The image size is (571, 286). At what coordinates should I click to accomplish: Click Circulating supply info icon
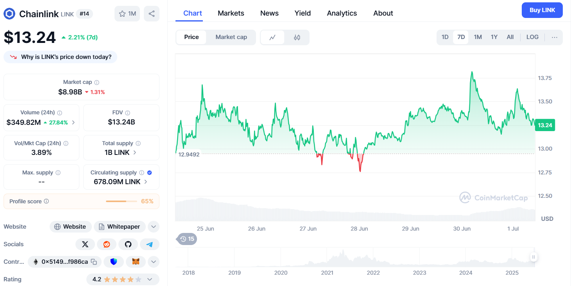pos(141,173)
